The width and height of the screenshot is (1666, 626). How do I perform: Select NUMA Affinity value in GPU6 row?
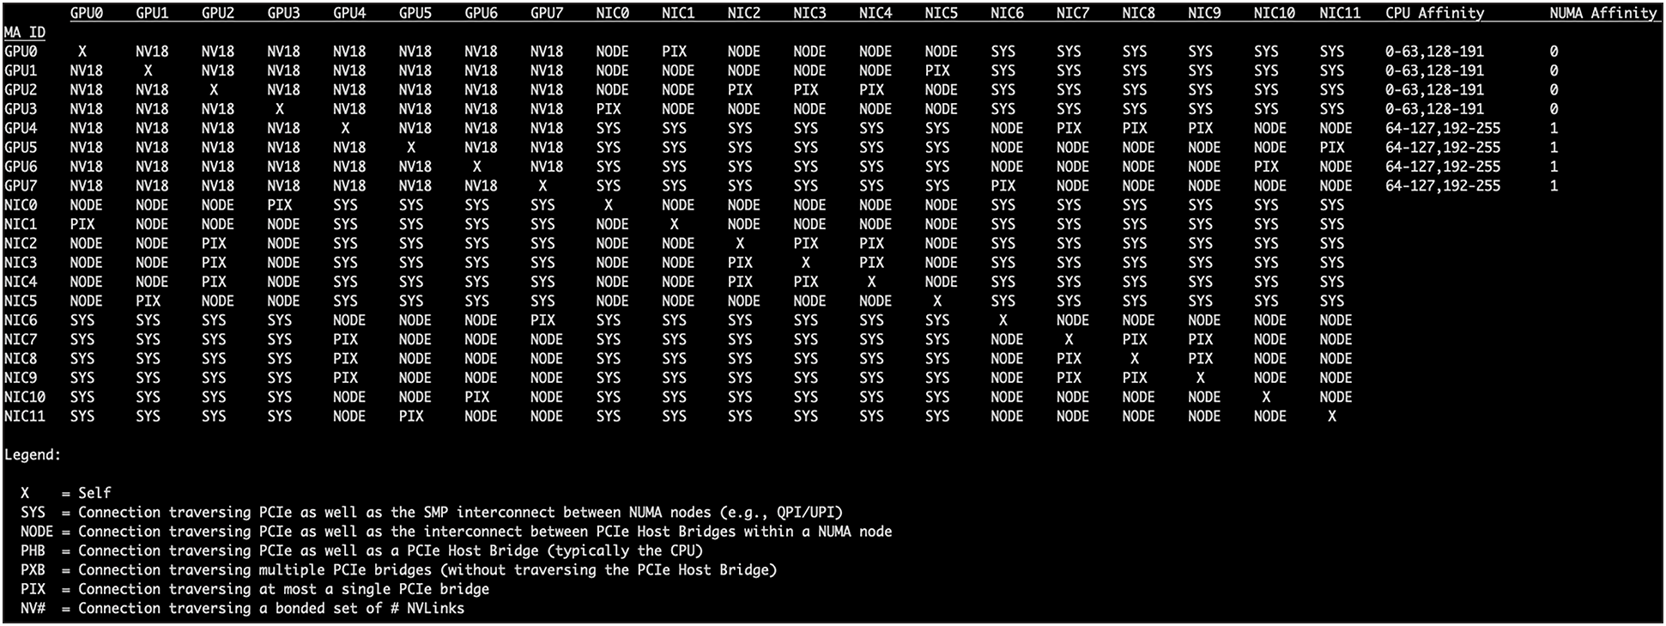(x=1554, y=167)
